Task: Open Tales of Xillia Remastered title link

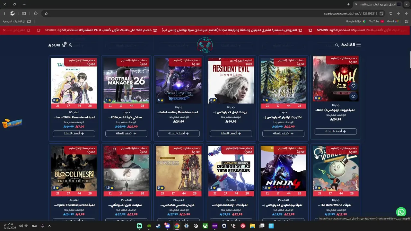Action: (74, 117)
